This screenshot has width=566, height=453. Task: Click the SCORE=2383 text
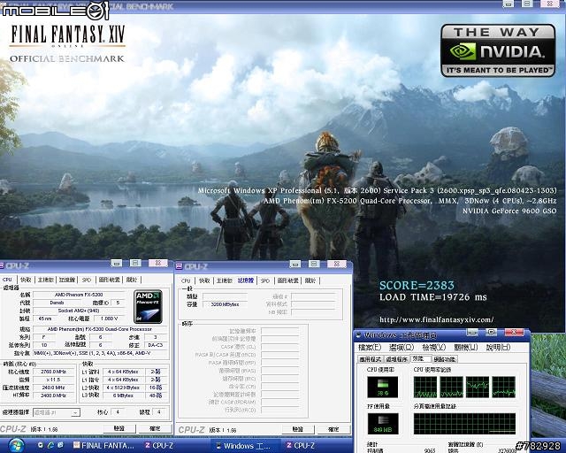[x=417, y=286]
